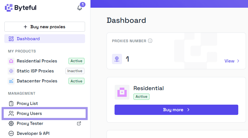Click Active badge next to Datacenter Proxies
Screen dimensions: 248x138
pos(76,81)
